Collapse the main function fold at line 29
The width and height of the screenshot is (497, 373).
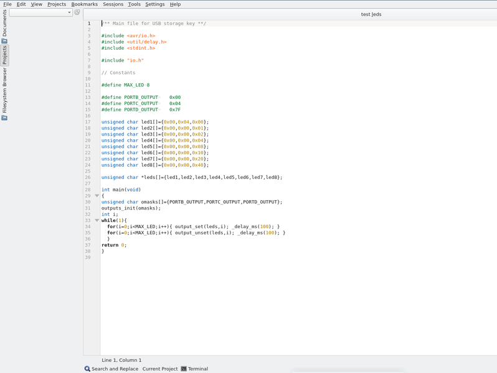tap(97, 196)
